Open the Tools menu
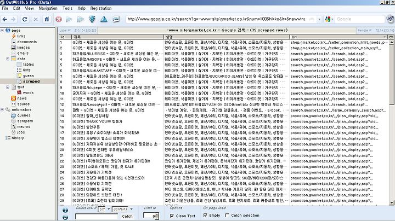The image size is (395, 221). coord(67,8)
